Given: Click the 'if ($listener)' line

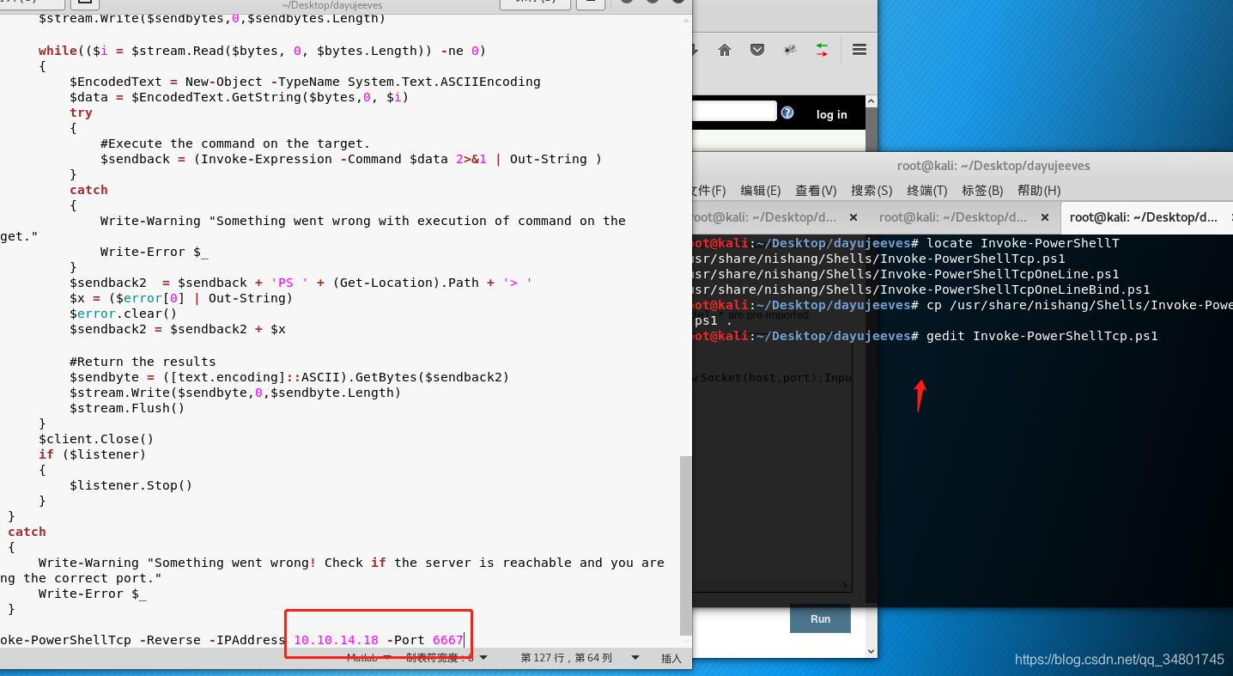Looking at the screenshot, I should 93,454.
